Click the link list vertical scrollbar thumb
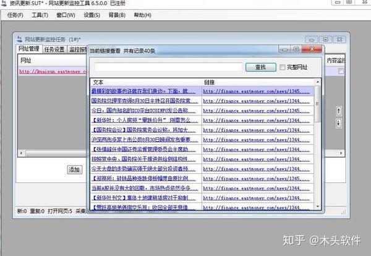The image size is (371, 256). tap(317, 104)
